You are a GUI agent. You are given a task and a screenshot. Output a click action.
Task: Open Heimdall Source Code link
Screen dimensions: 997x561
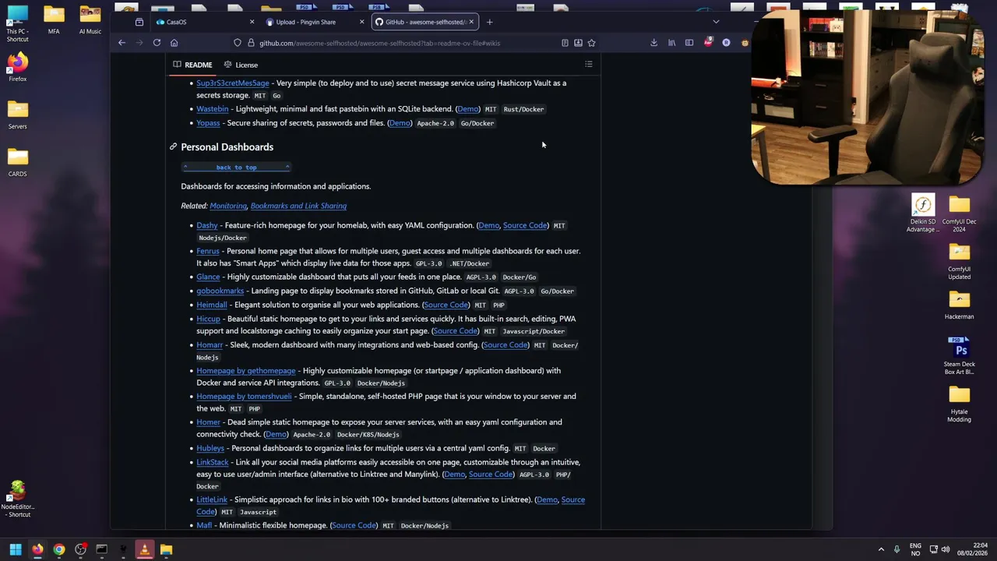[446, 305]
